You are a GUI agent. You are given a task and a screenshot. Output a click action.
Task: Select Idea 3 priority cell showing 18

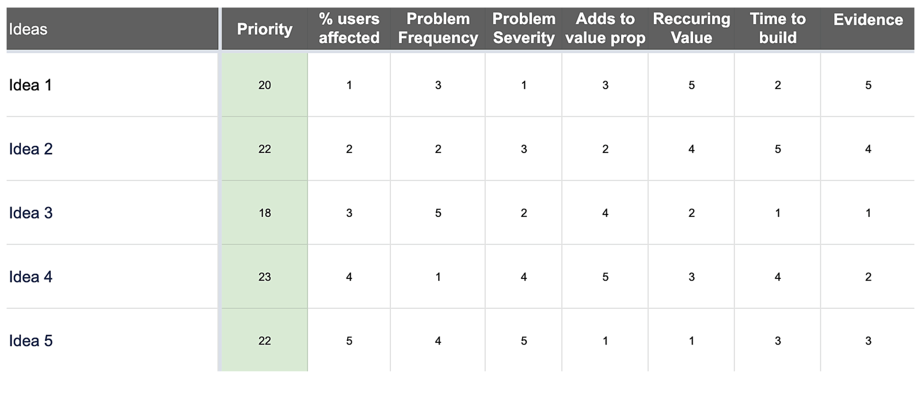click(x=265, y=213)
